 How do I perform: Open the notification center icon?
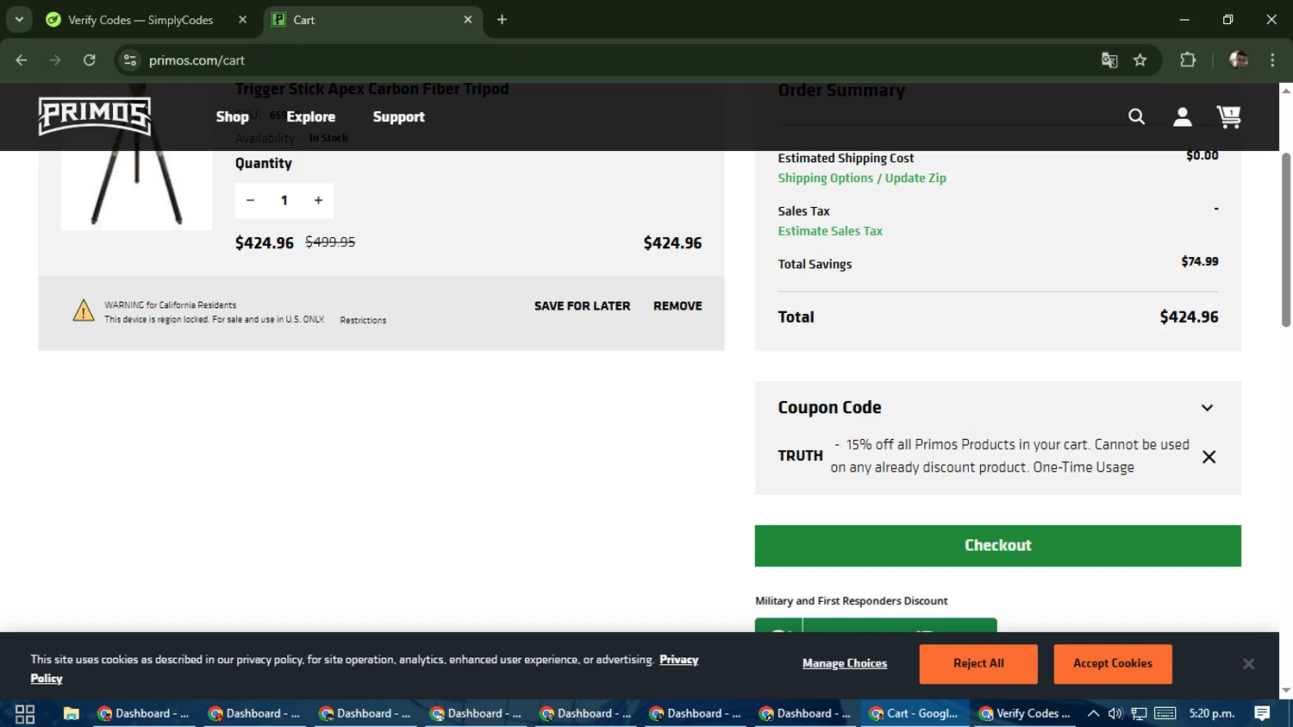[1262, 713]
